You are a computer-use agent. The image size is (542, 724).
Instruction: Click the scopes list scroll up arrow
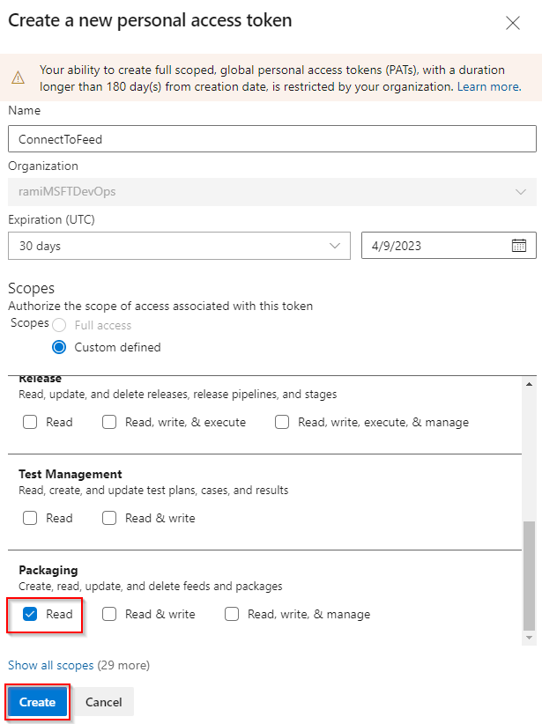coord(529,384)
